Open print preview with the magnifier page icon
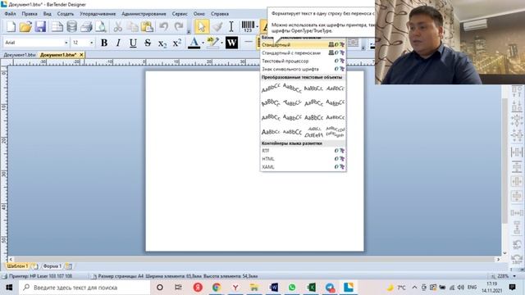This screenshot has width=525, height=295. pyautogui.click(x=100, y=26)
